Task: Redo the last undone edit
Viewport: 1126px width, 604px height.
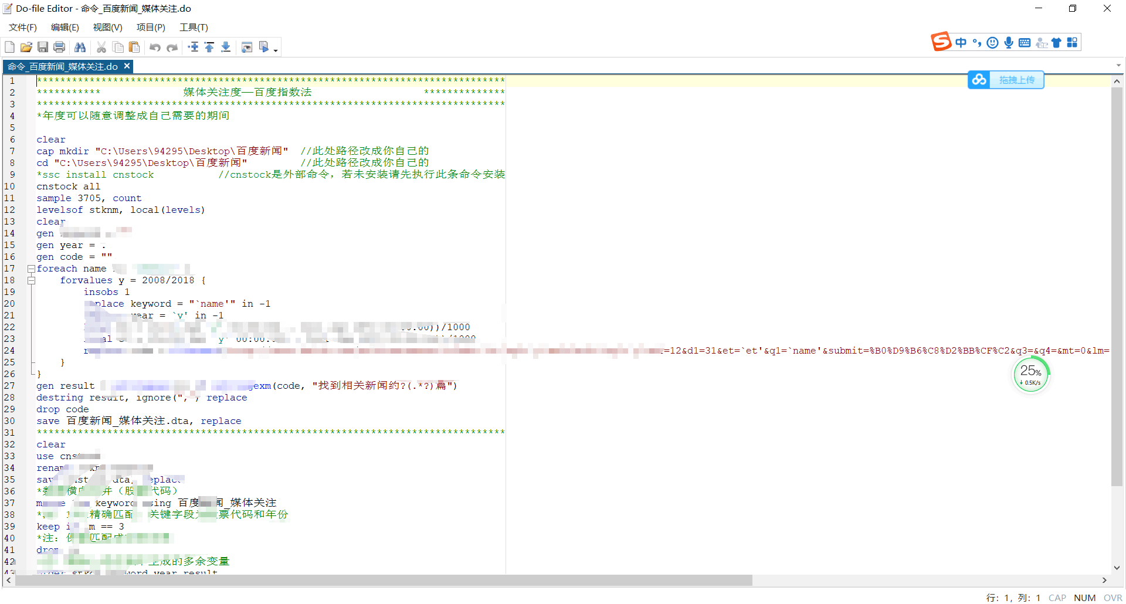Action: point(172,47)
